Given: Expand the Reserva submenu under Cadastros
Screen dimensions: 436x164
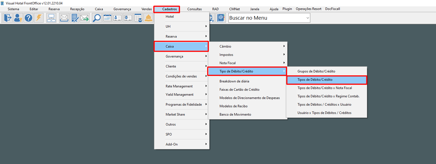Looking at the screenshot, I should (182, 37).
